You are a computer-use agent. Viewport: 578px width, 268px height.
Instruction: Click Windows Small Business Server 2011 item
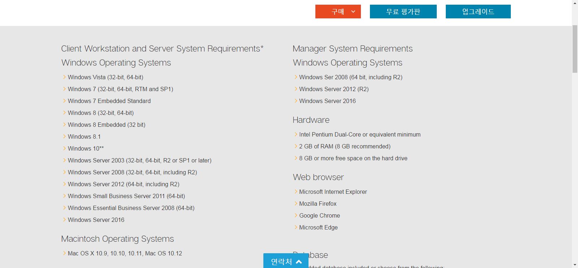(x=126, y=196)
